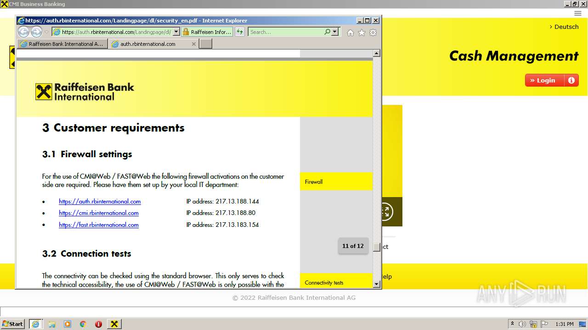
Task: Click the Connectivity tests margin note
Action: click(324, 283)
